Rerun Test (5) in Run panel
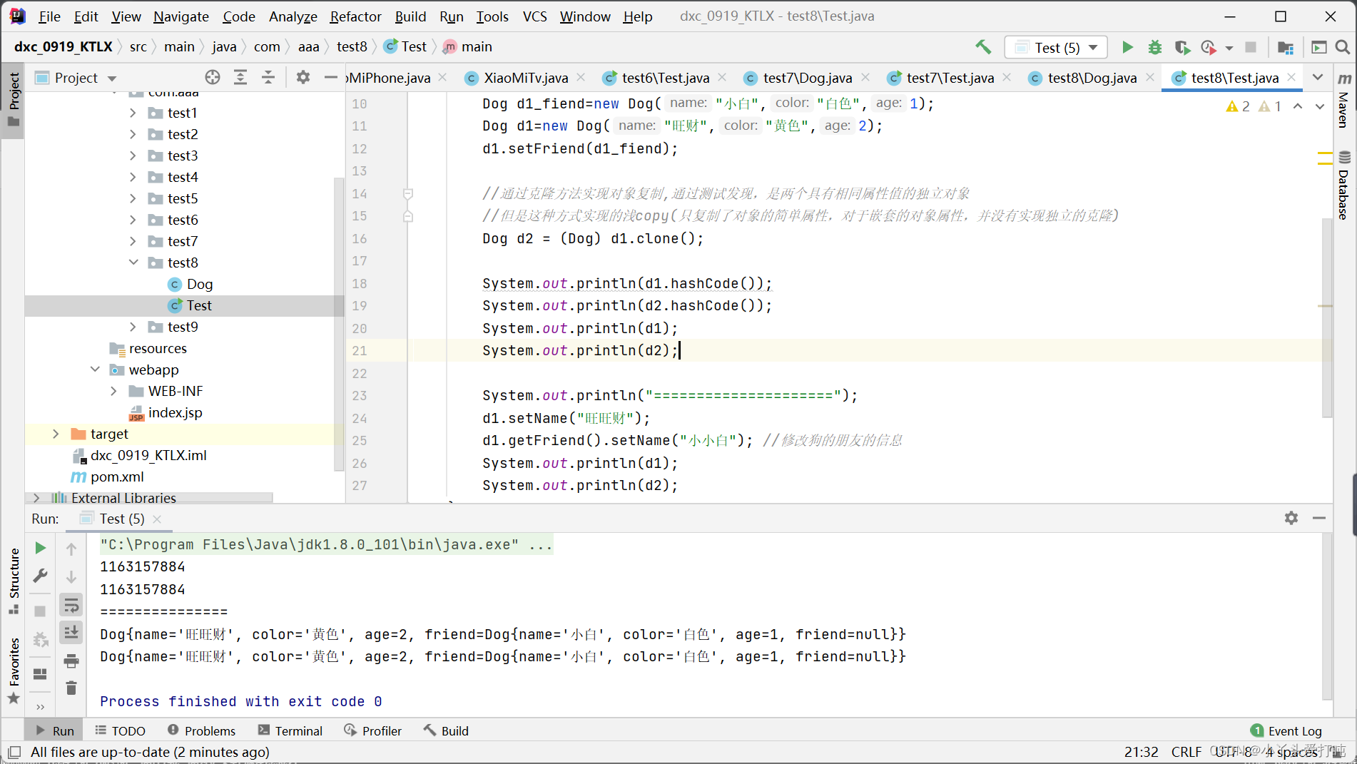 point(41,548)
